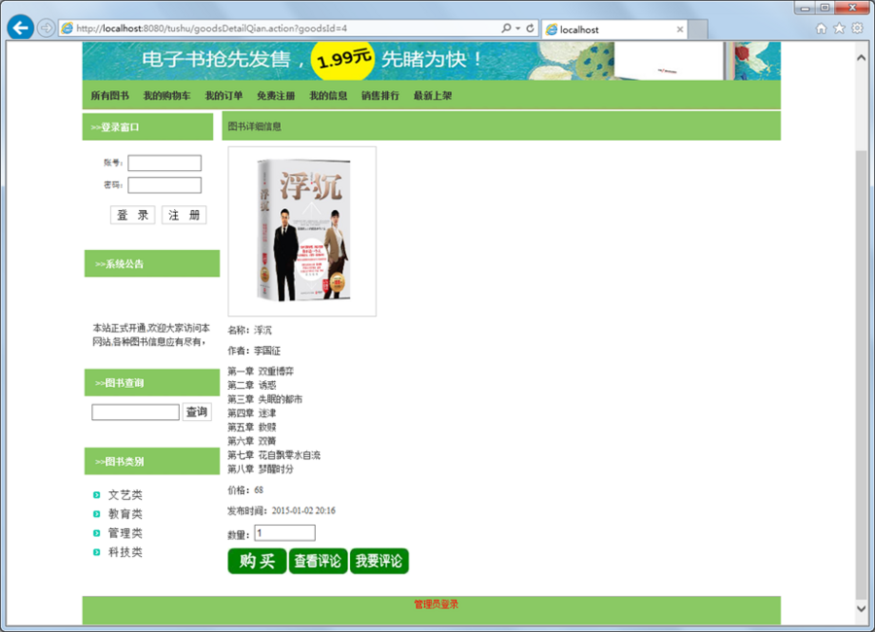Click the Home icon in the browser toolbar
875x632 pixels.
coord(822,28)
